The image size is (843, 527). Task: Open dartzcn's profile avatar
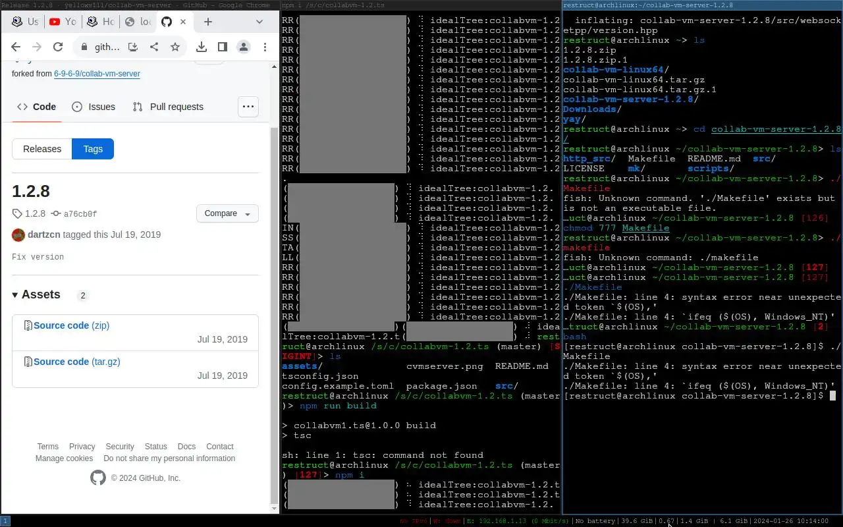point(18,235)
